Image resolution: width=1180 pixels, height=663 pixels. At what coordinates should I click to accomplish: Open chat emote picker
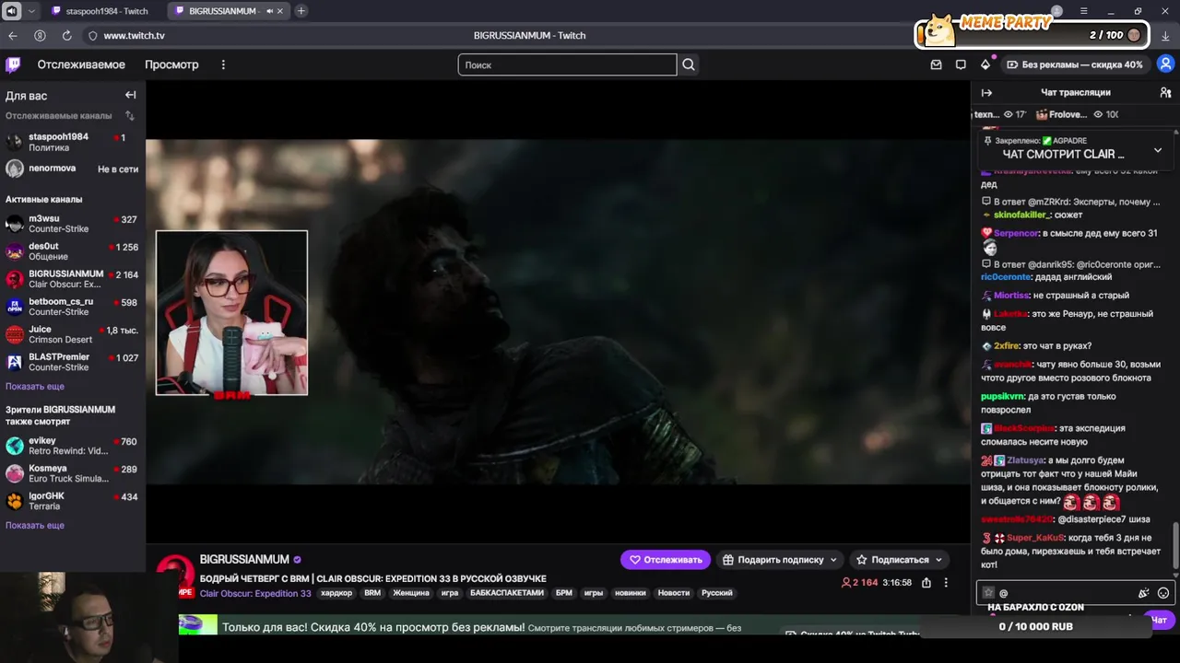[1163, 593]
